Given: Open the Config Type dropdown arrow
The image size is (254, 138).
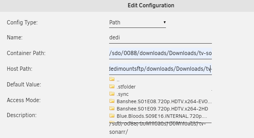Looking at the screenshot, I should pos(165,22).
